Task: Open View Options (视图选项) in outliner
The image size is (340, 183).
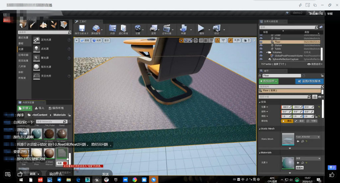Action: pos(315,64)
